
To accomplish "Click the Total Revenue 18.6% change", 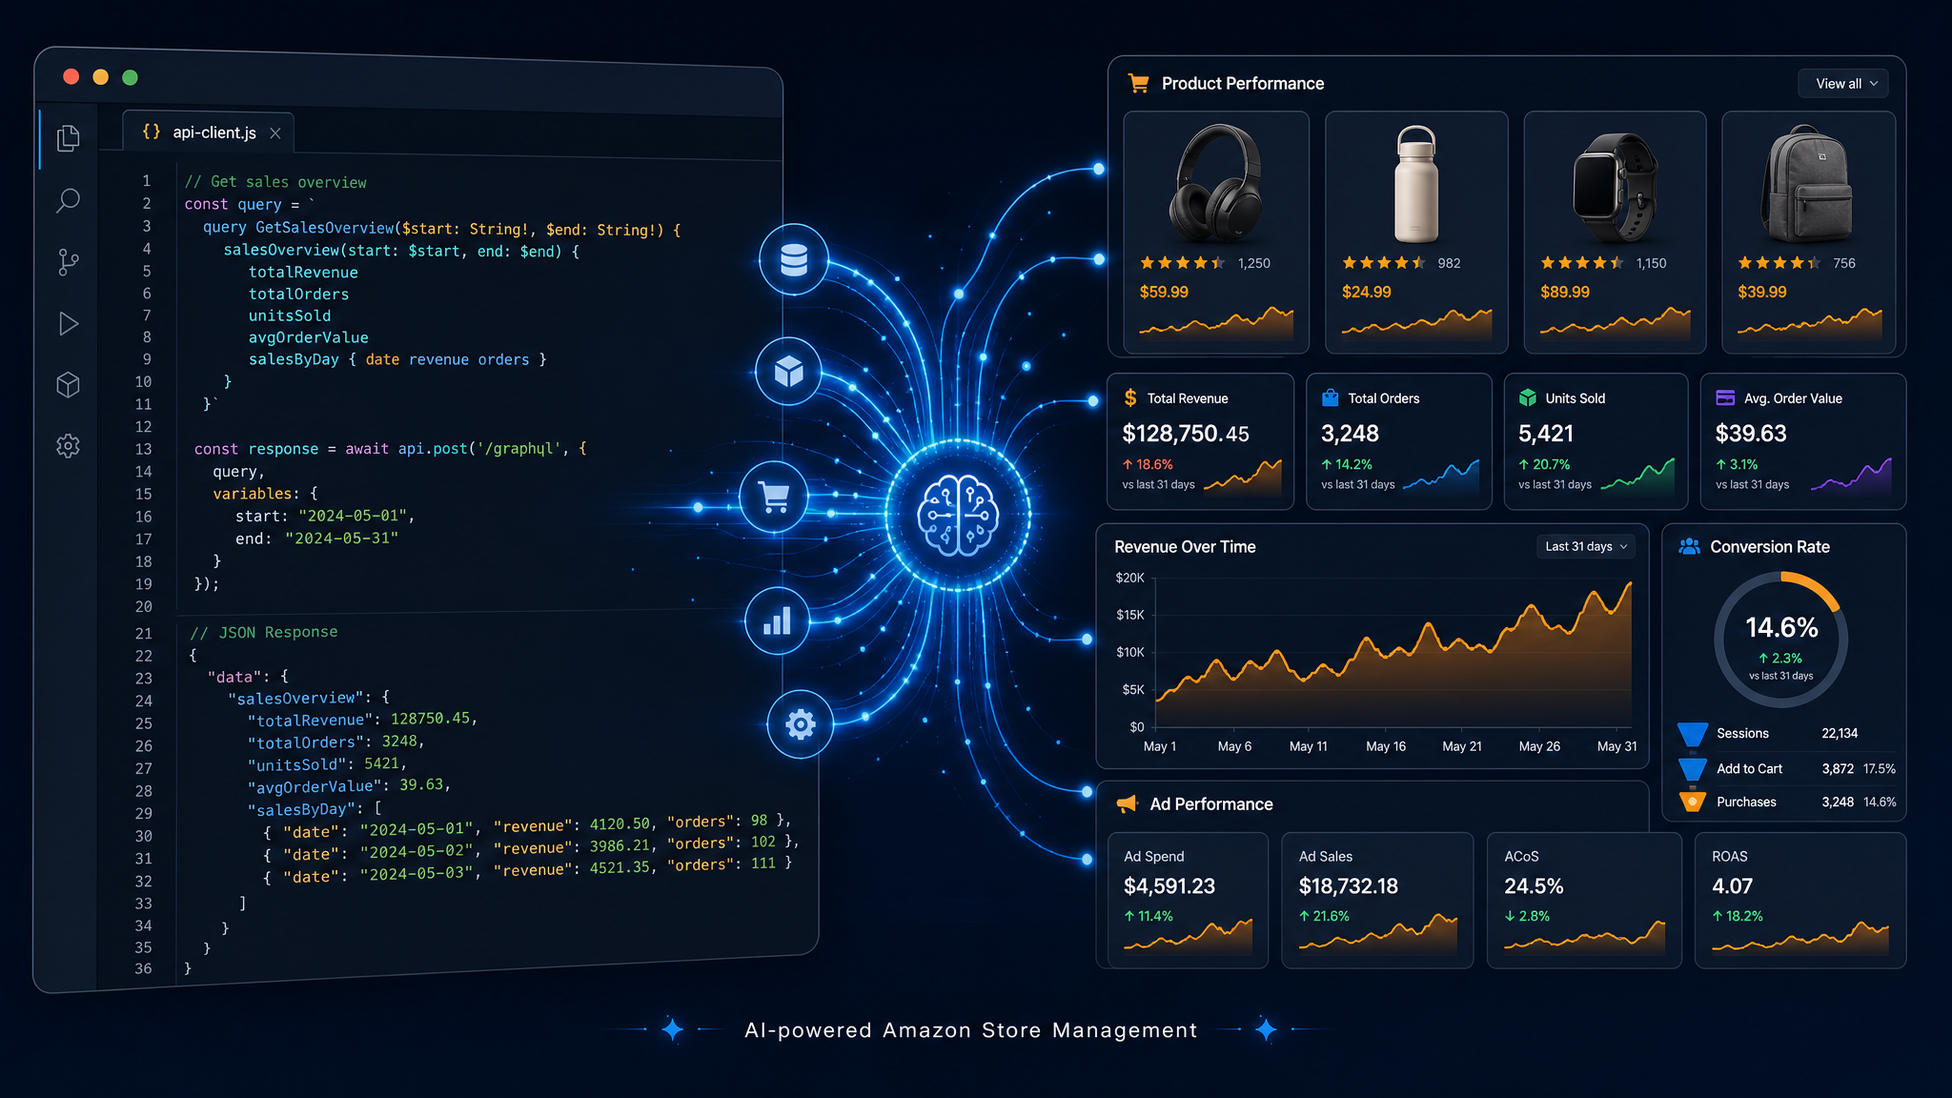I will (x=1148, y=464).
